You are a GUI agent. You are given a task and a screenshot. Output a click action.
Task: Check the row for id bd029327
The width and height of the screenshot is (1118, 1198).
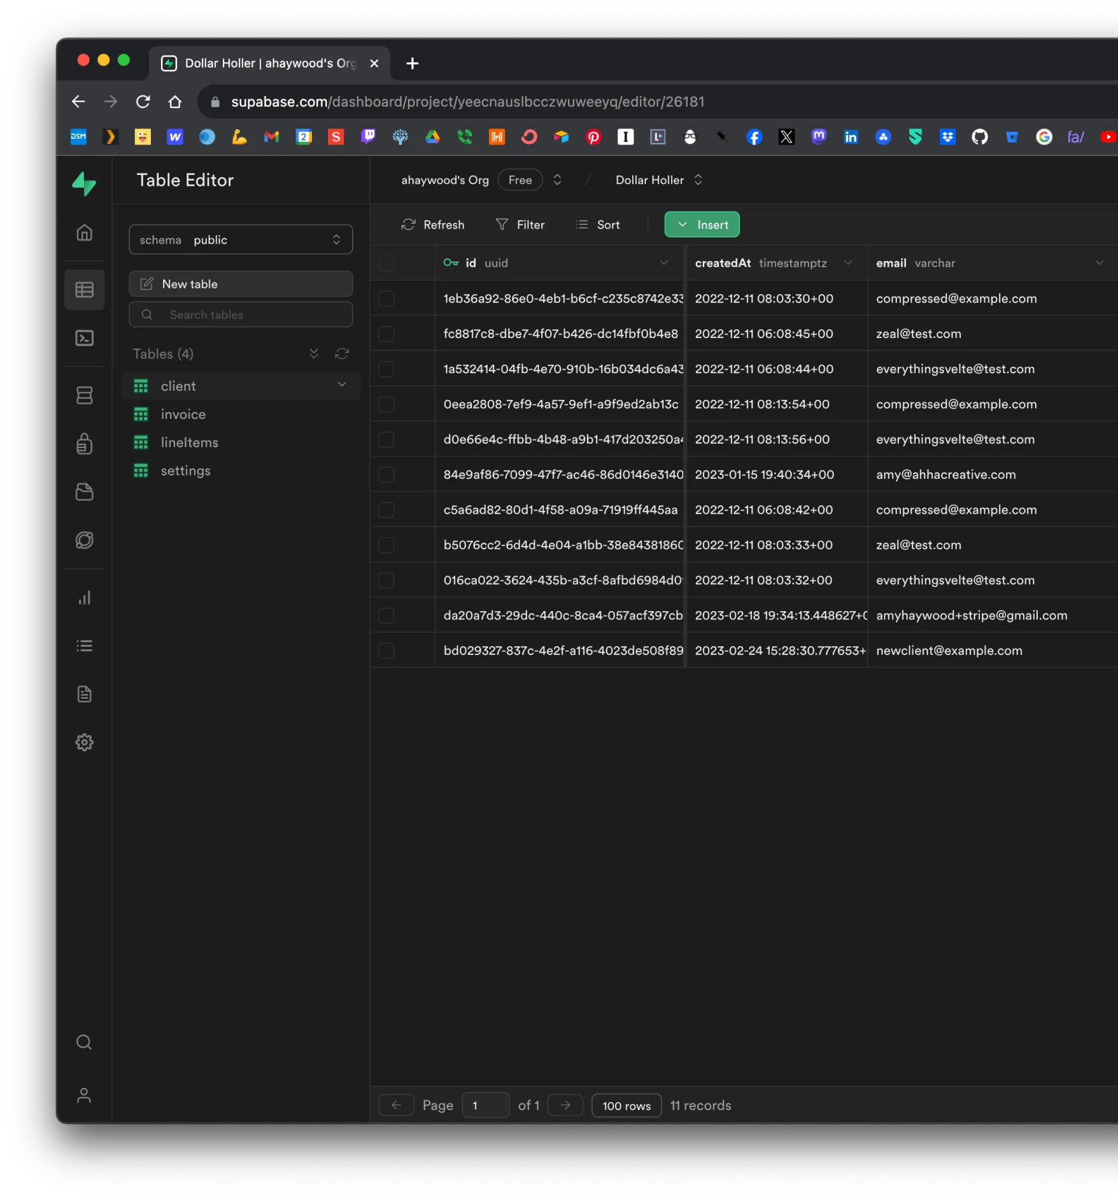point(386,651)
